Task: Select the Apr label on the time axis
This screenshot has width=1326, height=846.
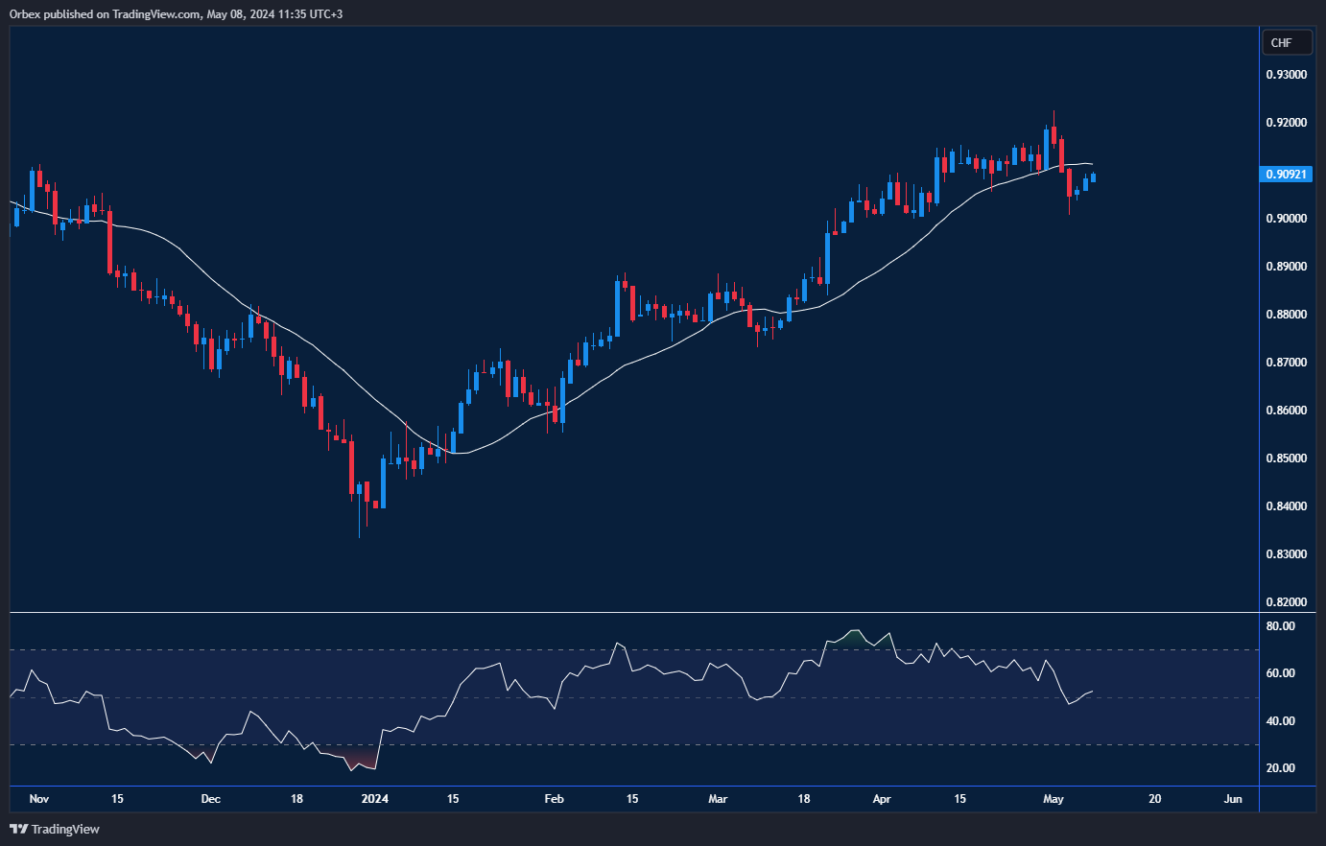Action: point(882,799)
